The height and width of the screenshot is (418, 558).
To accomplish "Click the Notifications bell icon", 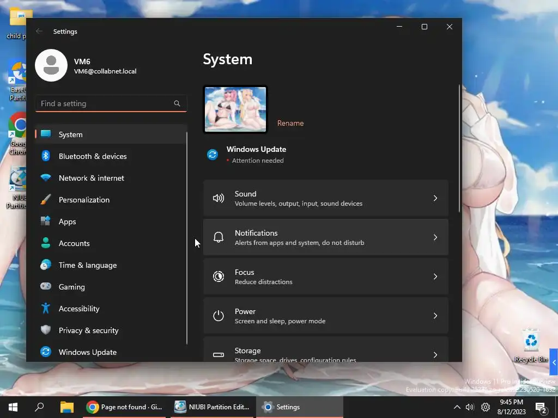I will pyautogui.click(x=218, y=237).
